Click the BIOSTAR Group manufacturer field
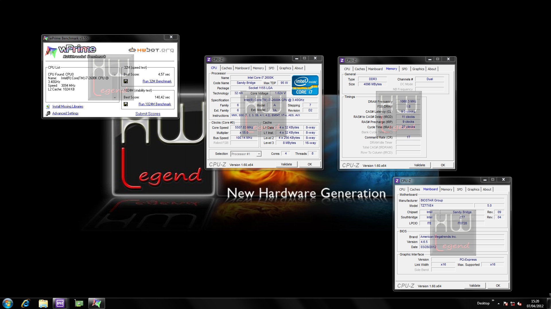 click(462, 200)
